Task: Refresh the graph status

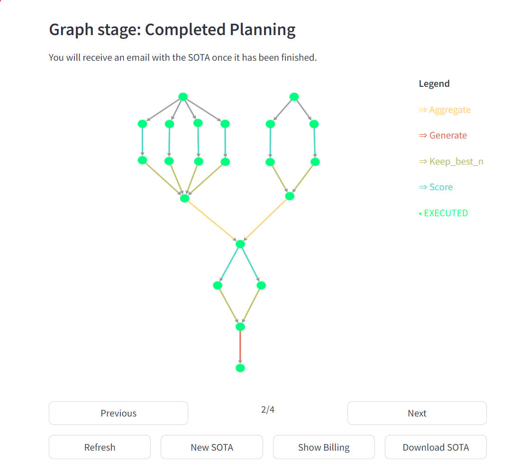Action: (x=100, y=447)
